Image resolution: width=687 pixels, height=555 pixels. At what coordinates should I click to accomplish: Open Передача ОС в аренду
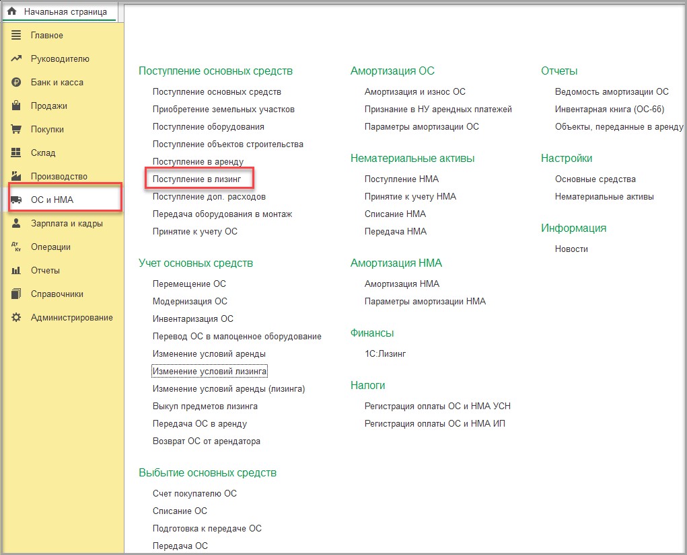pyautogui.click(x=200, y=424)
